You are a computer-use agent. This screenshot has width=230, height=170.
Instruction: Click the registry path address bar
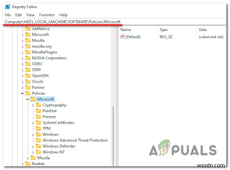coord(115,22)
